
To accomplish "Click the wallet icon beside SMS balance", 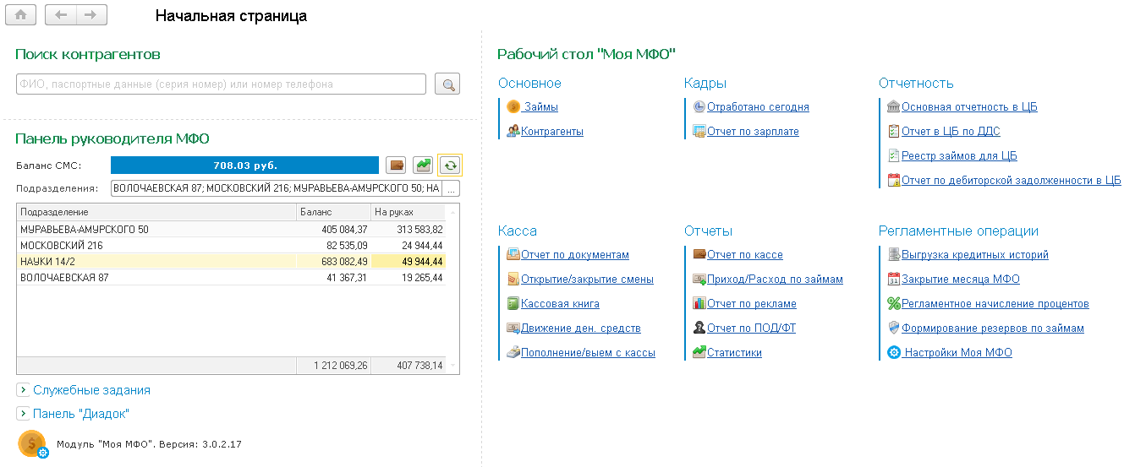I will tap(396, 166).
